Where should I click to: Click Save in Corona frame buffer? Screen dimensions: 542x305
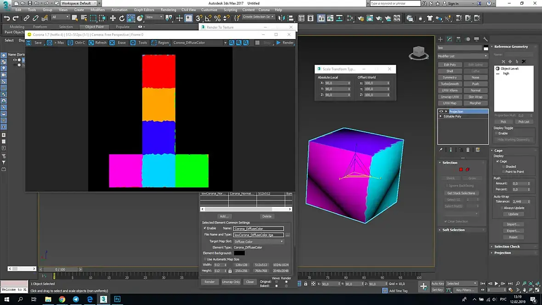(x=38, y=43)
